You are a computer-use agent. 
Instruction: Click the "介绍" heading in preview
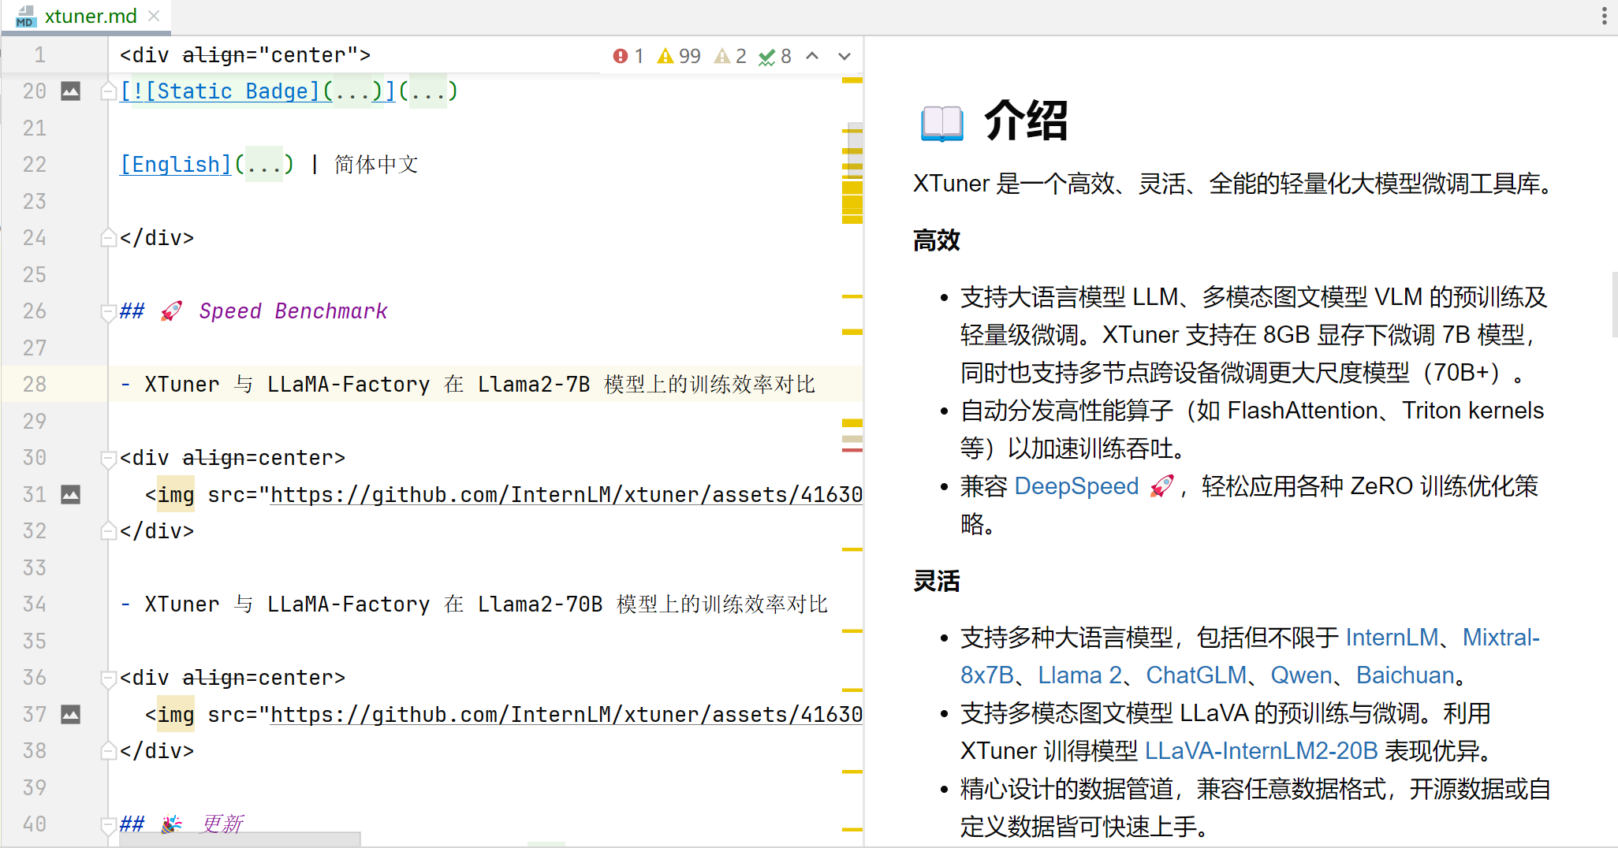[x=1026, y=121]
